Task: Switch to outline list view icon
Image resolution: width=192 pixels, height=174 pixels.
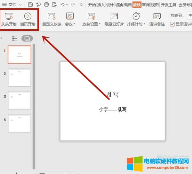Action: 15,39
